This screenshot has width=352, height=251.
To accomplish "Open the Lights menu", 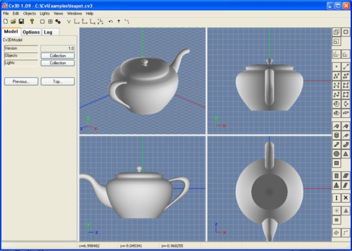I will click(45, 14).
